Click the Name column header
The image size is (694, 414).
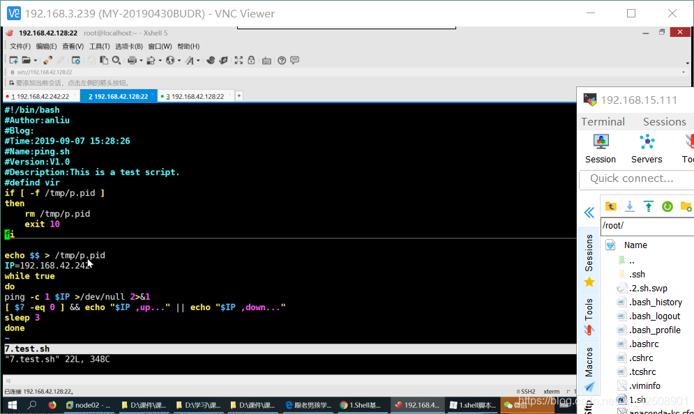pyautogui.click(x=635, y=245)
